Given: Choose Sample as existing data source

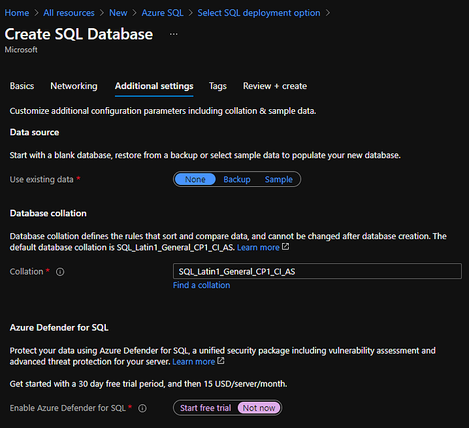Looking at the screenshot, I should click(x=279, y=179).
